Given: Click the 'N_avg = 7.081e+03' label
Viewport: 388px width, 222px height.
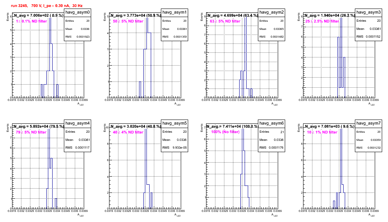Looking at the screenshot, I should point(330,126).
